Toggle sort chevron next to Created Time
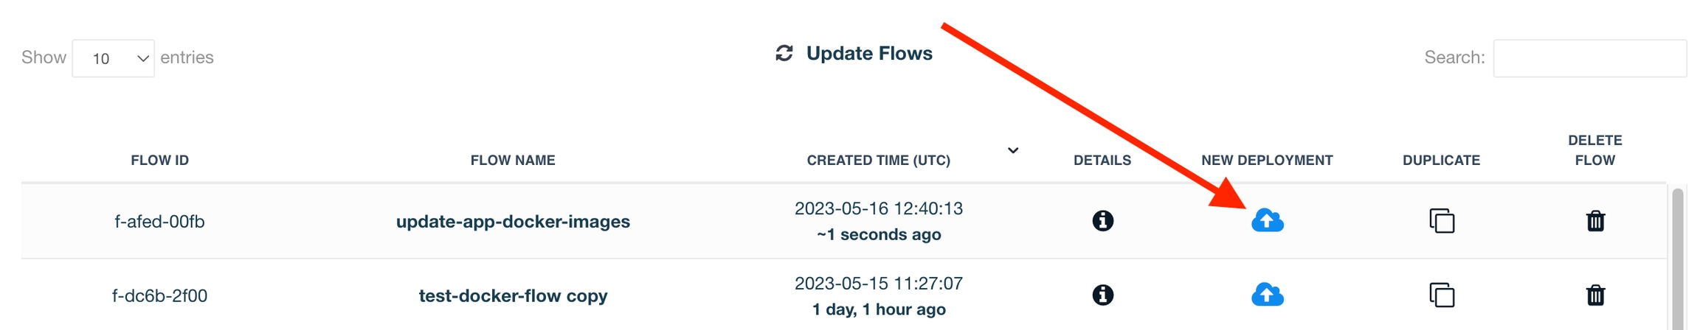 [1013, 150]
